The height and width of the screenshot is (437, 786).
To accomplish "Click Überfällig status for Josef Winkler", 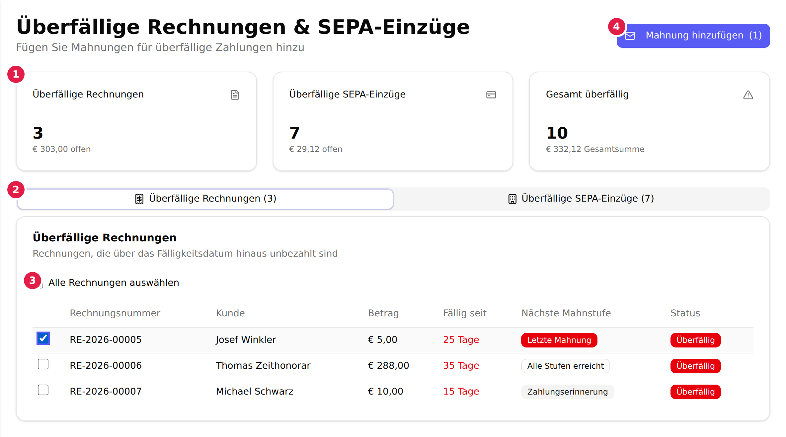I will click(x=695, y=340).
